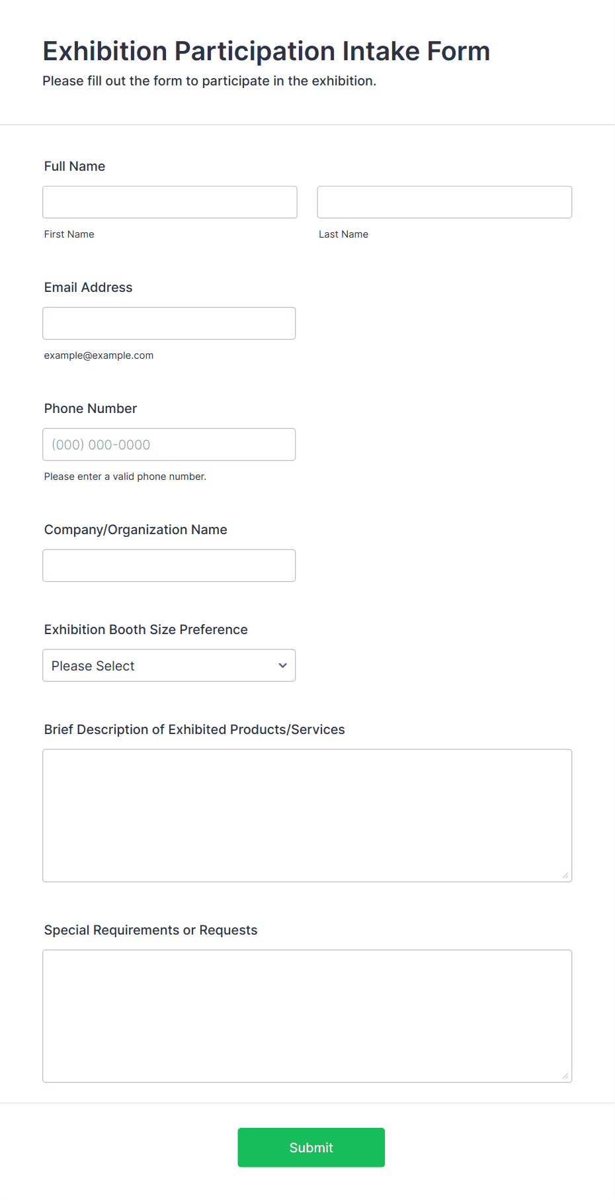The height and width of the screenshot is (1200, 615).
Task: Click the dropdown chevron arrow icon
Action: click(x=283, y=665)
